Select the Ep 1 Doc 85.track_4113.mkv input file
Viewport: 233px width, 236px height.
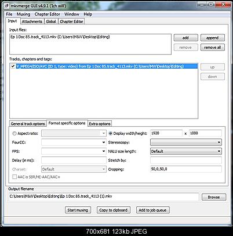[x=60, y=37]
